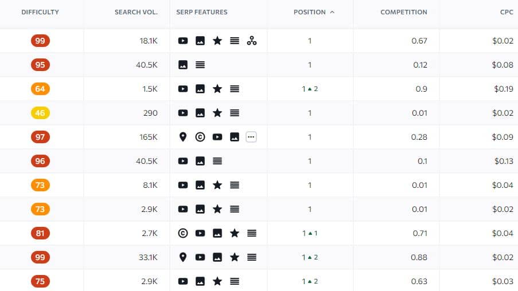
Task: Sort by the Difficulty column header
Action: (x=40, y=12)
